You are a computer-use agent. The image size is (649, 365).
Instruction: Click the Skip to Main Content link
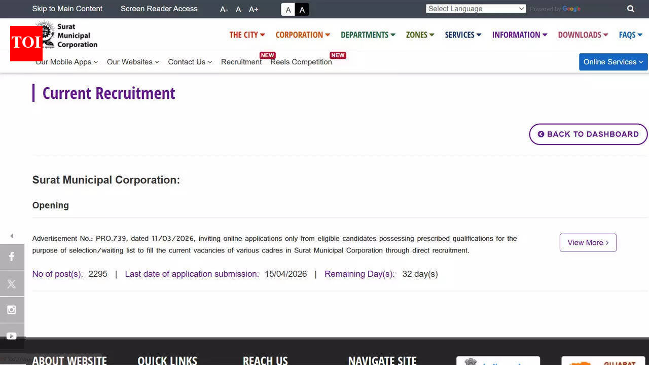point(67,9)
